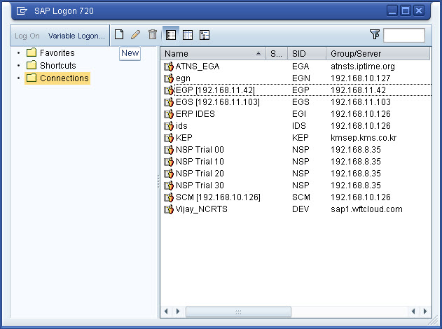Click the ATNS_EGA connection icon

[169, 66]
